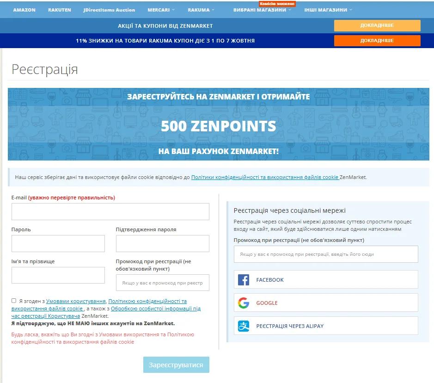Open ВИБРАНІ МАГАЗИНИ menu label

coord(260,10)
